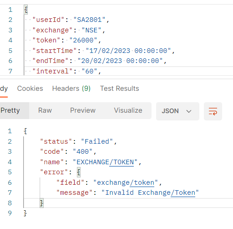Collapse the error object opening brace

tap(79, 172)
